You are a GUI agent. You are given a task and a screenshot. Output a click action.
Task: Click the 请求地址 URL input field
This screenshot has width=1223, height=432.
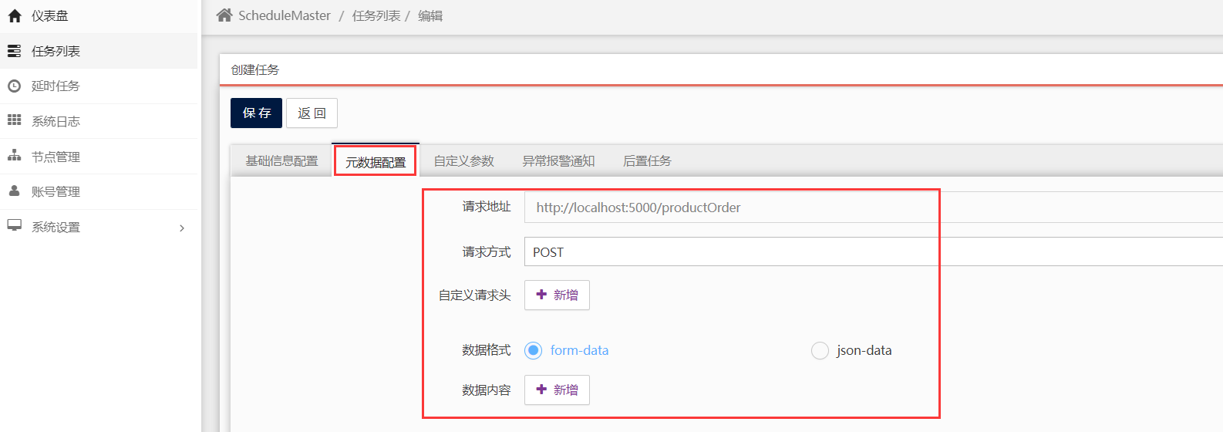tap(874, 208)
